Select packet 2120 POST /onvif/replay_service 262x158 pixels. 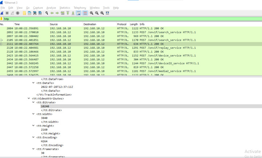pos(109,48)
